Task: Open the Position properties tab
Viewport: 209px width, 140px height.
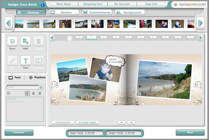Action: point(37,77)
